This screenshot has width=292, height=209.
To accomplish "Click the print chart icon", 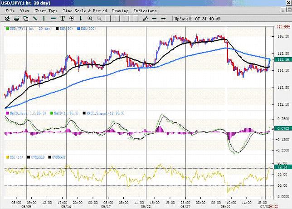I will (16, 19).
